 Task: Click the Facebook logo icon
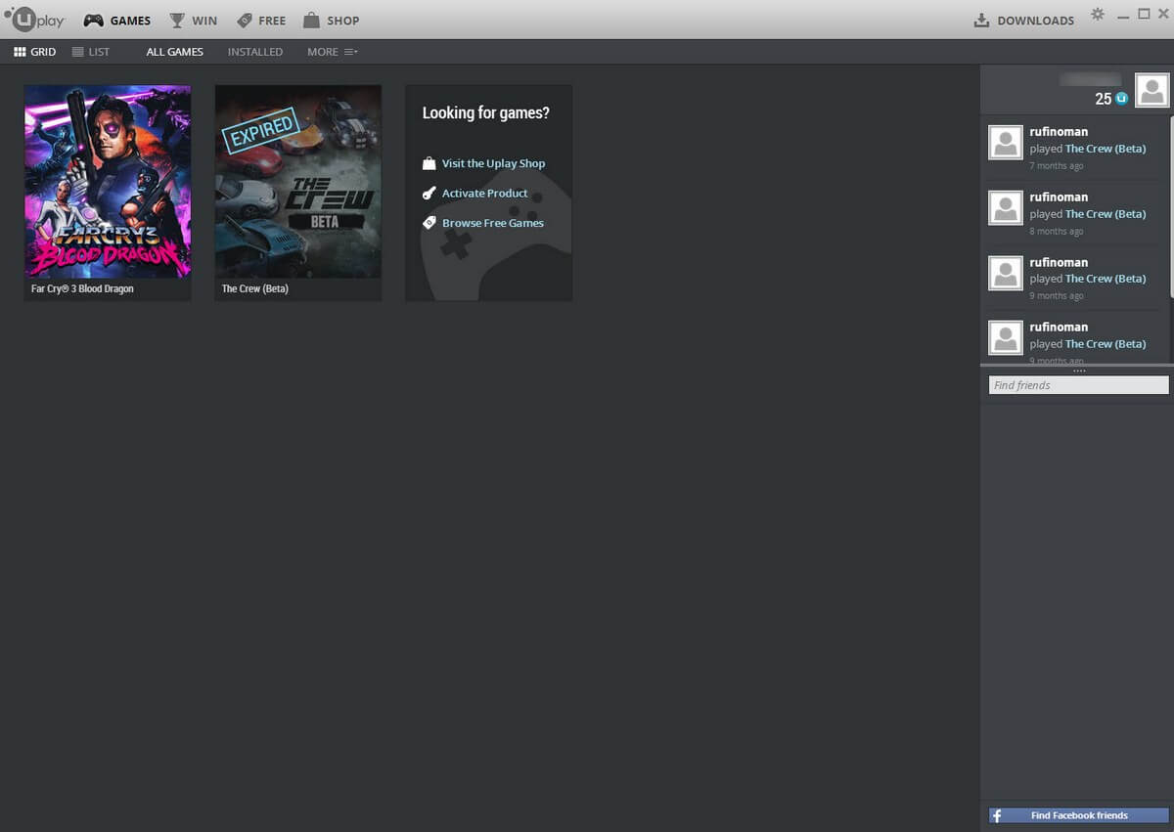click(x=996, y=815)
